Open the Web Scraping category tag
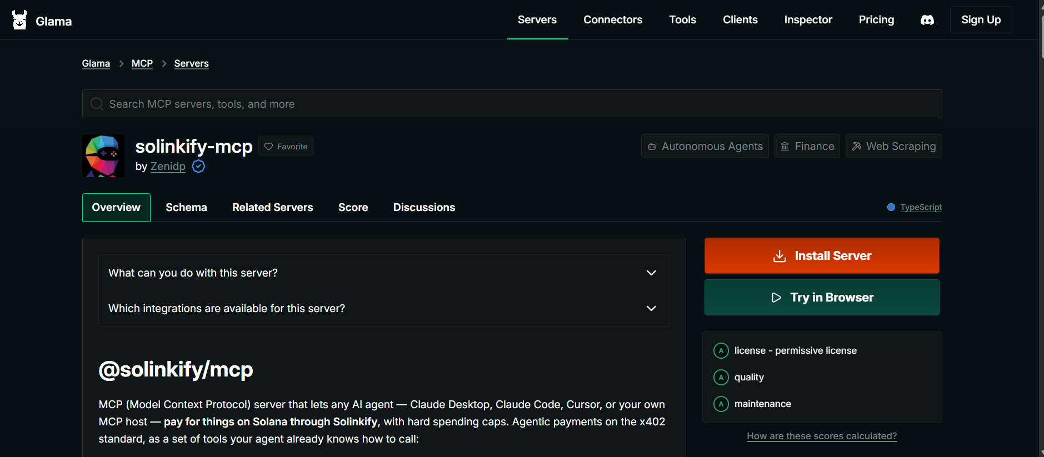The image size is (1044, 457). point(894,146)
